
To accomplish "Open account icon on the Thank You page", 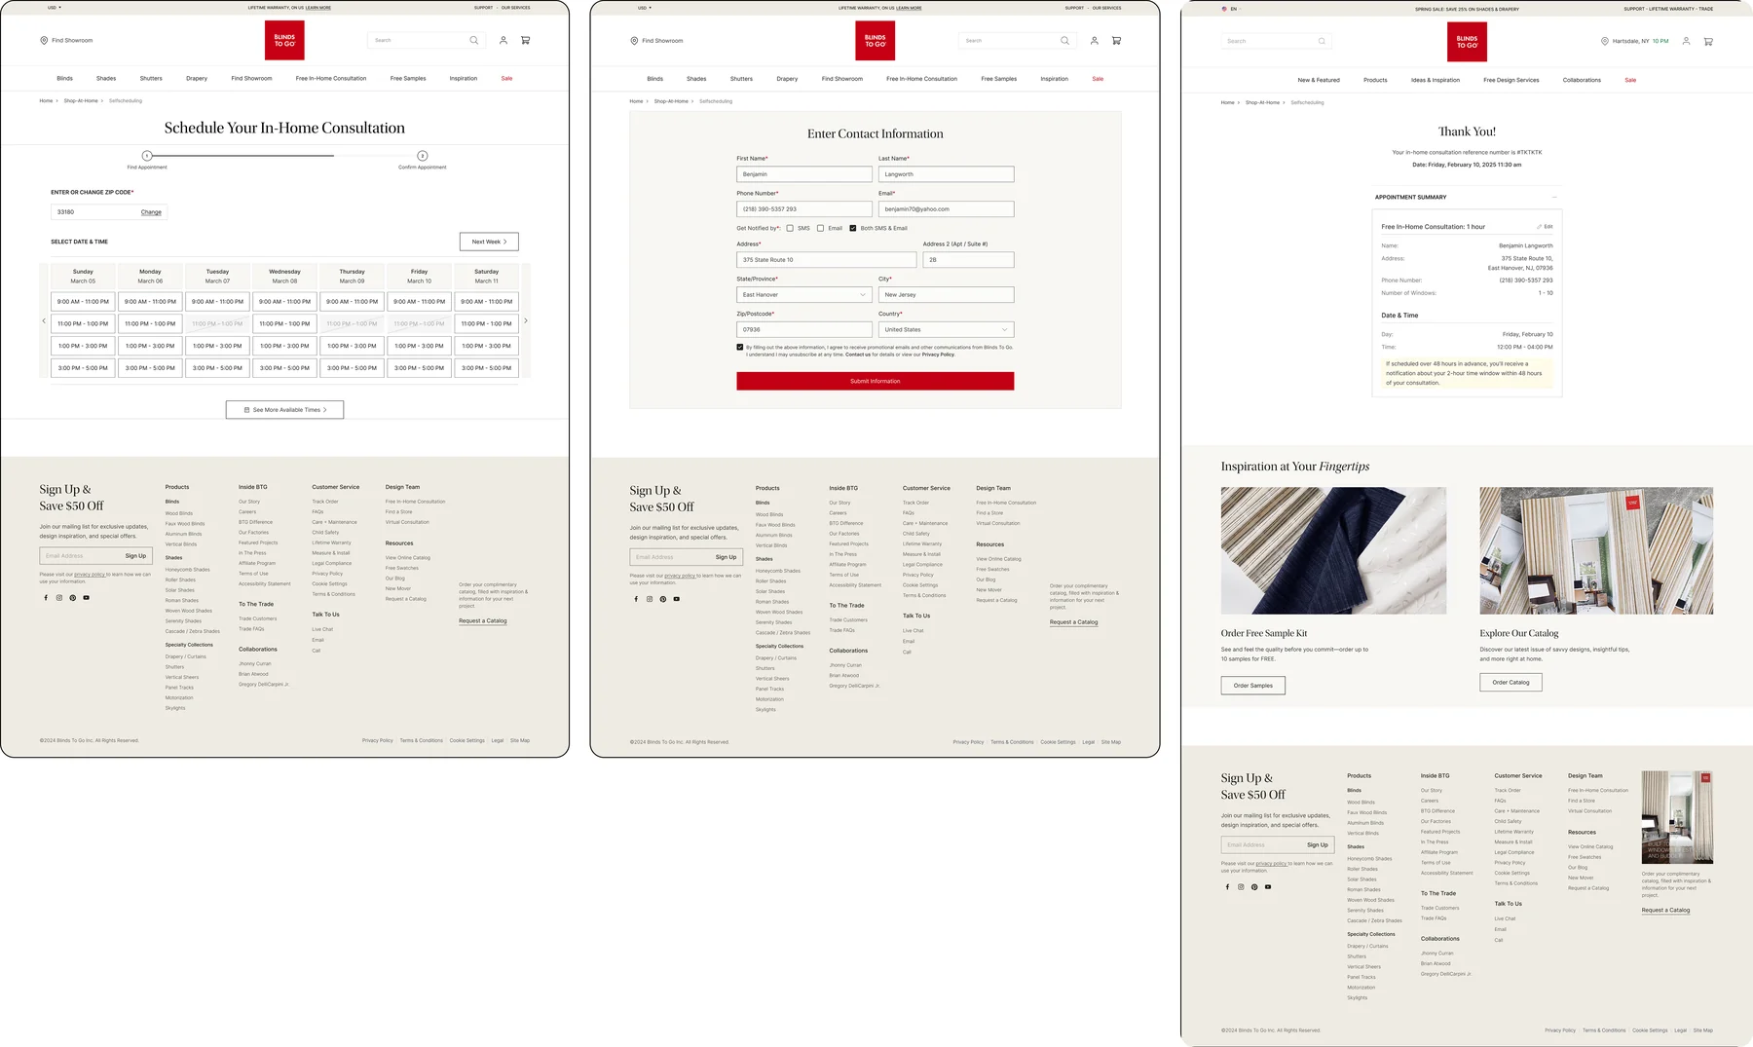I will click(1686, 42).
